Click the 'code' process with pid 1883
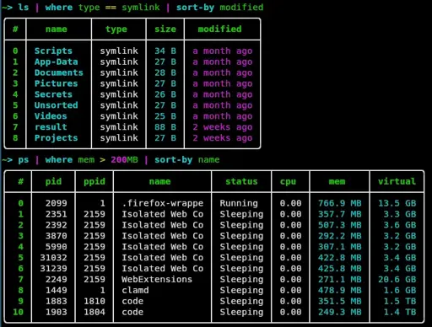Viewport: 432px width, 327px height. (132, 301)
